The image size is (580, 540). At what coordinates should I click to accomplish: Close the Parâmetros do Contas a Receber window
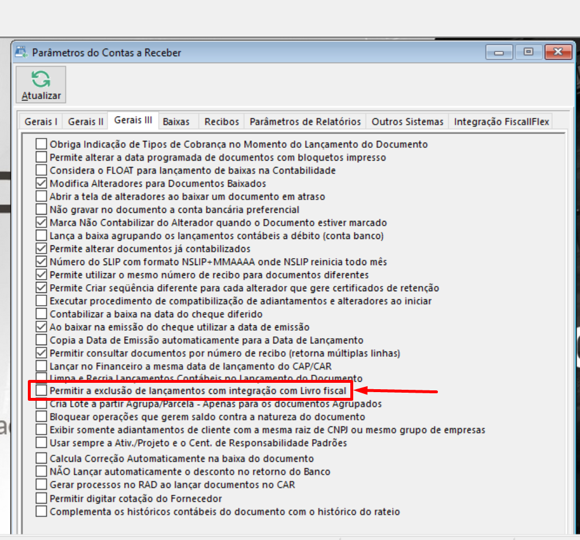click(x=558, y=52)
